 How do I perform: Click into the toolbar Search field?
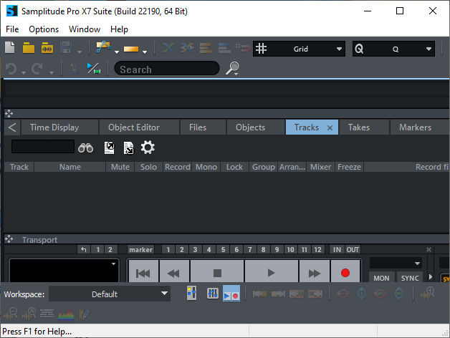click(x=166, y=69)
